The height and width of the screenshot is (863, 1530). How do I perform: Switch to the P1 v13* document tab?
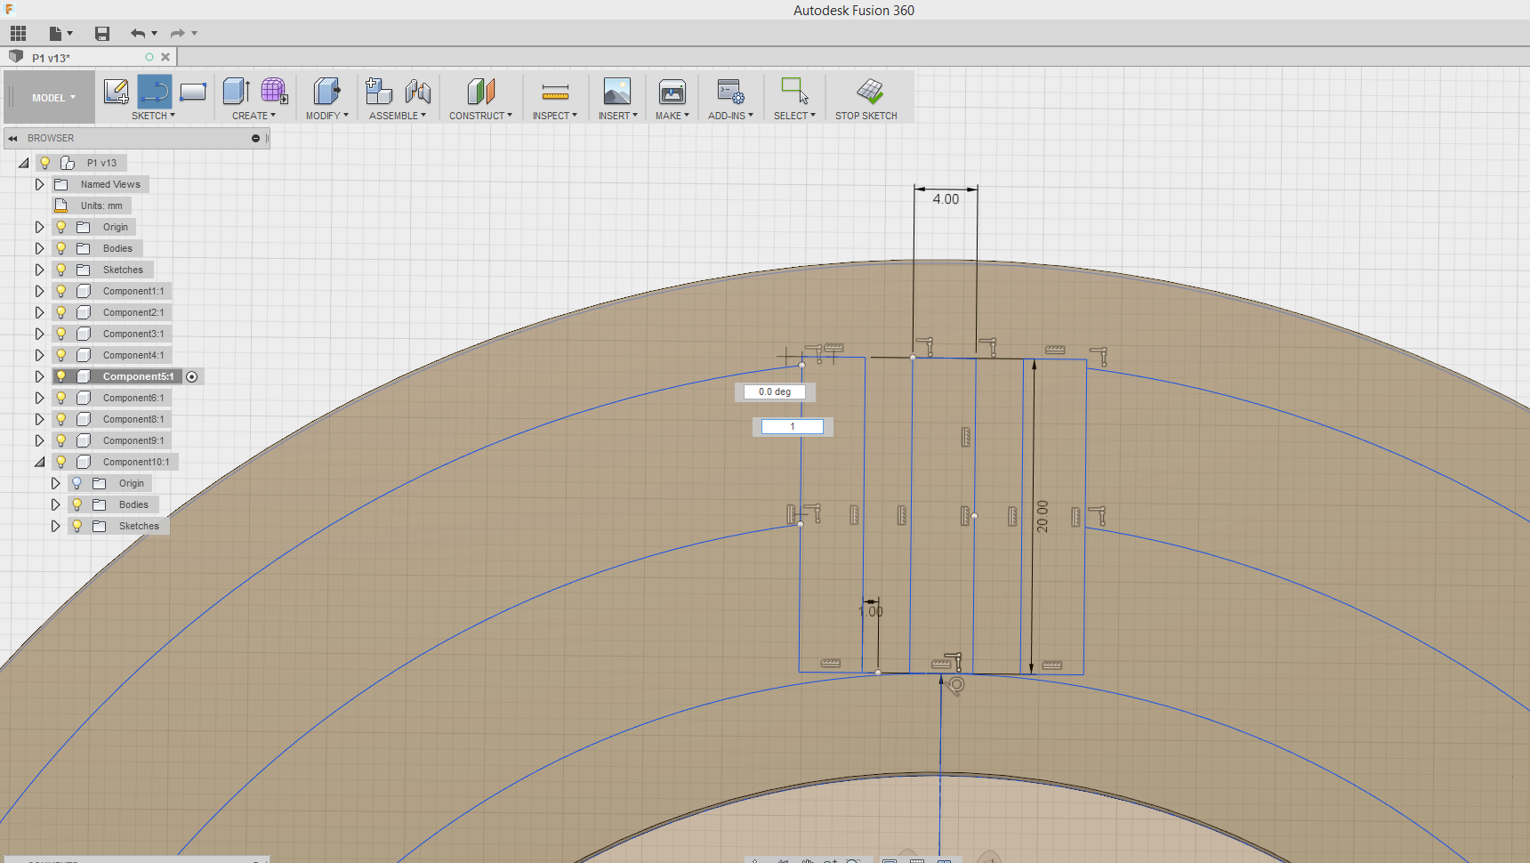pyautogui.click(x=52, y=58)
